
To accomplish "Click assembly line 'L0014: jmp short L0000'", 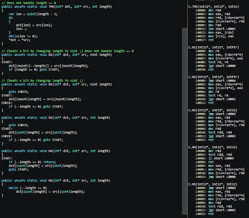I will point(215,177).
